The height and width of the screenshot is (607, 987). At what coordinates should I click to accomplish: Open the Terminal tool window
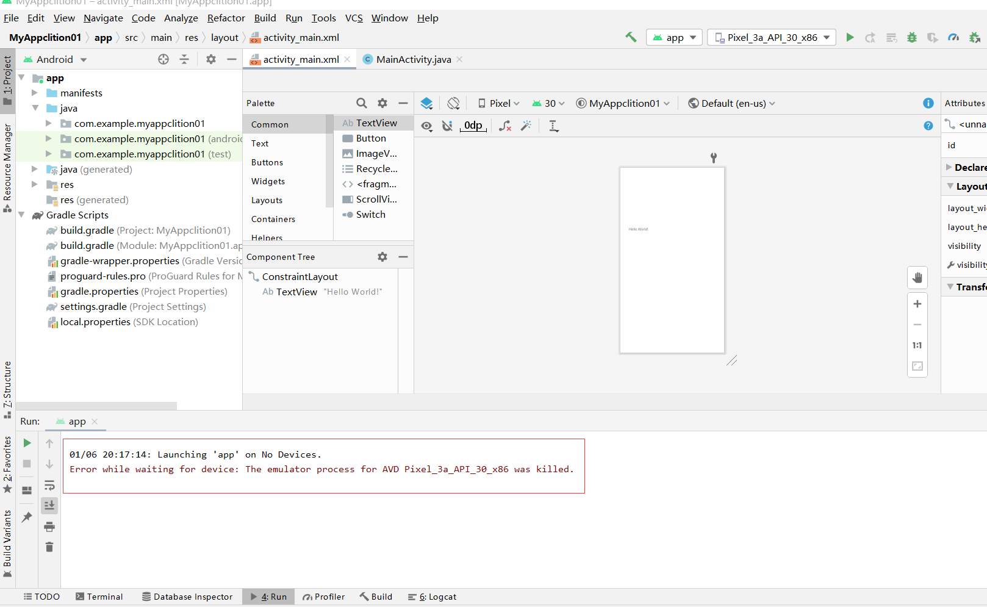(99, 597)
